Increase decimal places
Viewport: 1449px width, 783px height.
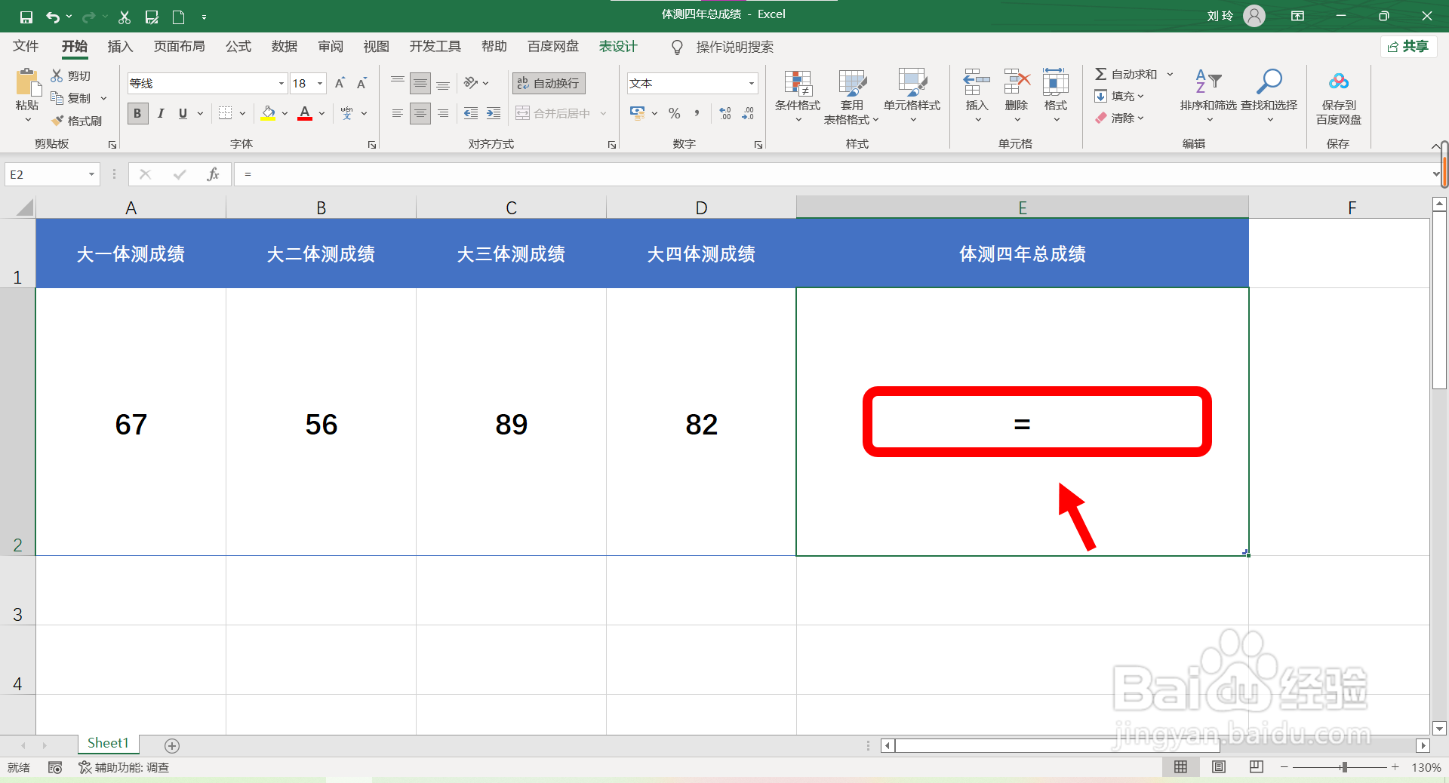click(x=725, y=113)
